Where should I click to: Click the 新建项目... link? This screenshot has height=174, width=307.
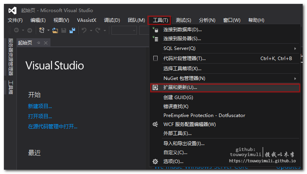[x=40, y=106]
